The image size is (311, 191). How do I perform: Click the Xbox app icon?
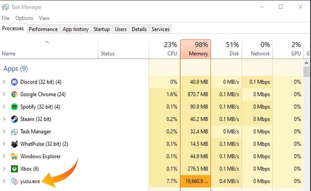click(x=14, y=169)
